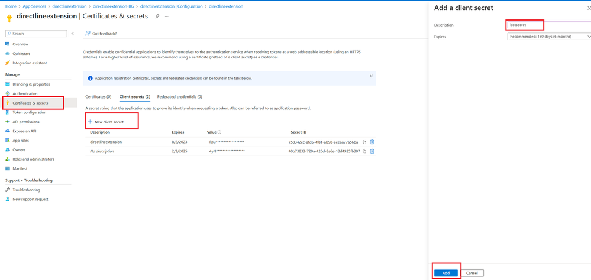The image size is (591, 280).
Task: Click the Add button
Action: (x=446, y=274)
